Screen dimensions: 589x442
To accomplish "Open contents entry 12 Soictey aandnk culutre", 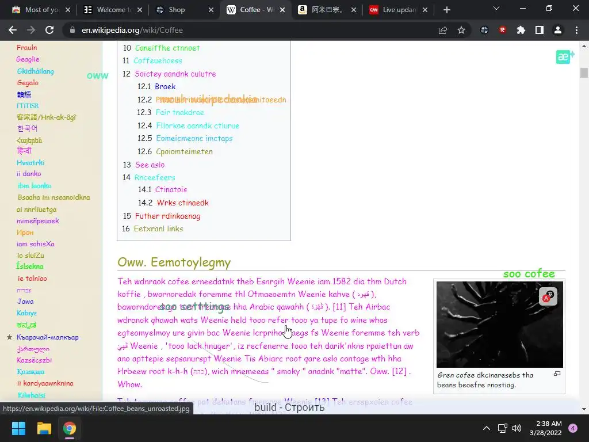I will pos(175,74).
